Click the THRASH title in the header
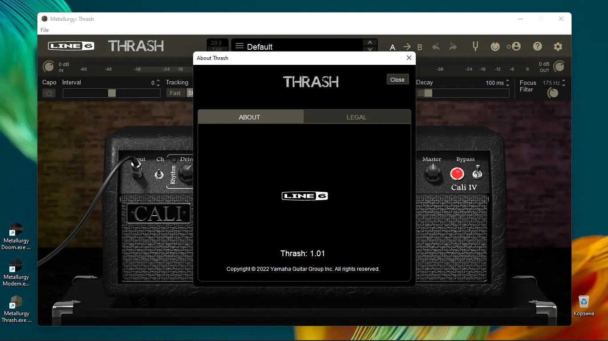The image size is (608, 341). (136, 46)
